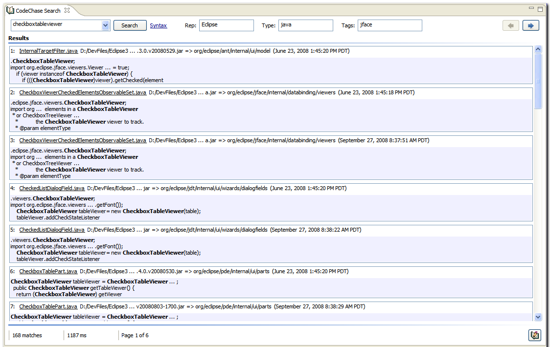Viewport: 550px width, 347px height.
Task: Click '* or CheckboxTreeViewer …' in result 3
Action: click(x=46, y=163)
